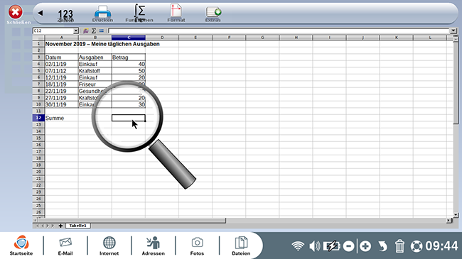462x259 pixels.
Task: Click the volume speaker icon
Action: [314, 246]
